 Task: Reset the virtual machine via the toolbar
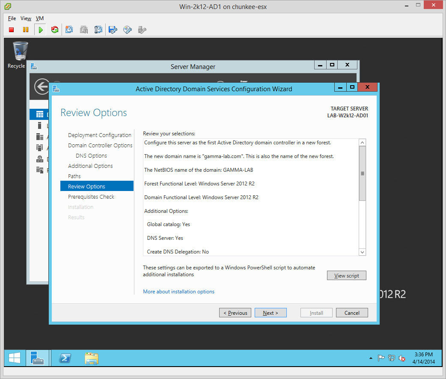(54, 30)
